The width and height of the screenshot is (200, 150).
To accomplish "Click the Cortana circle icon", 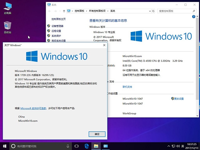I will coord(13,146).
